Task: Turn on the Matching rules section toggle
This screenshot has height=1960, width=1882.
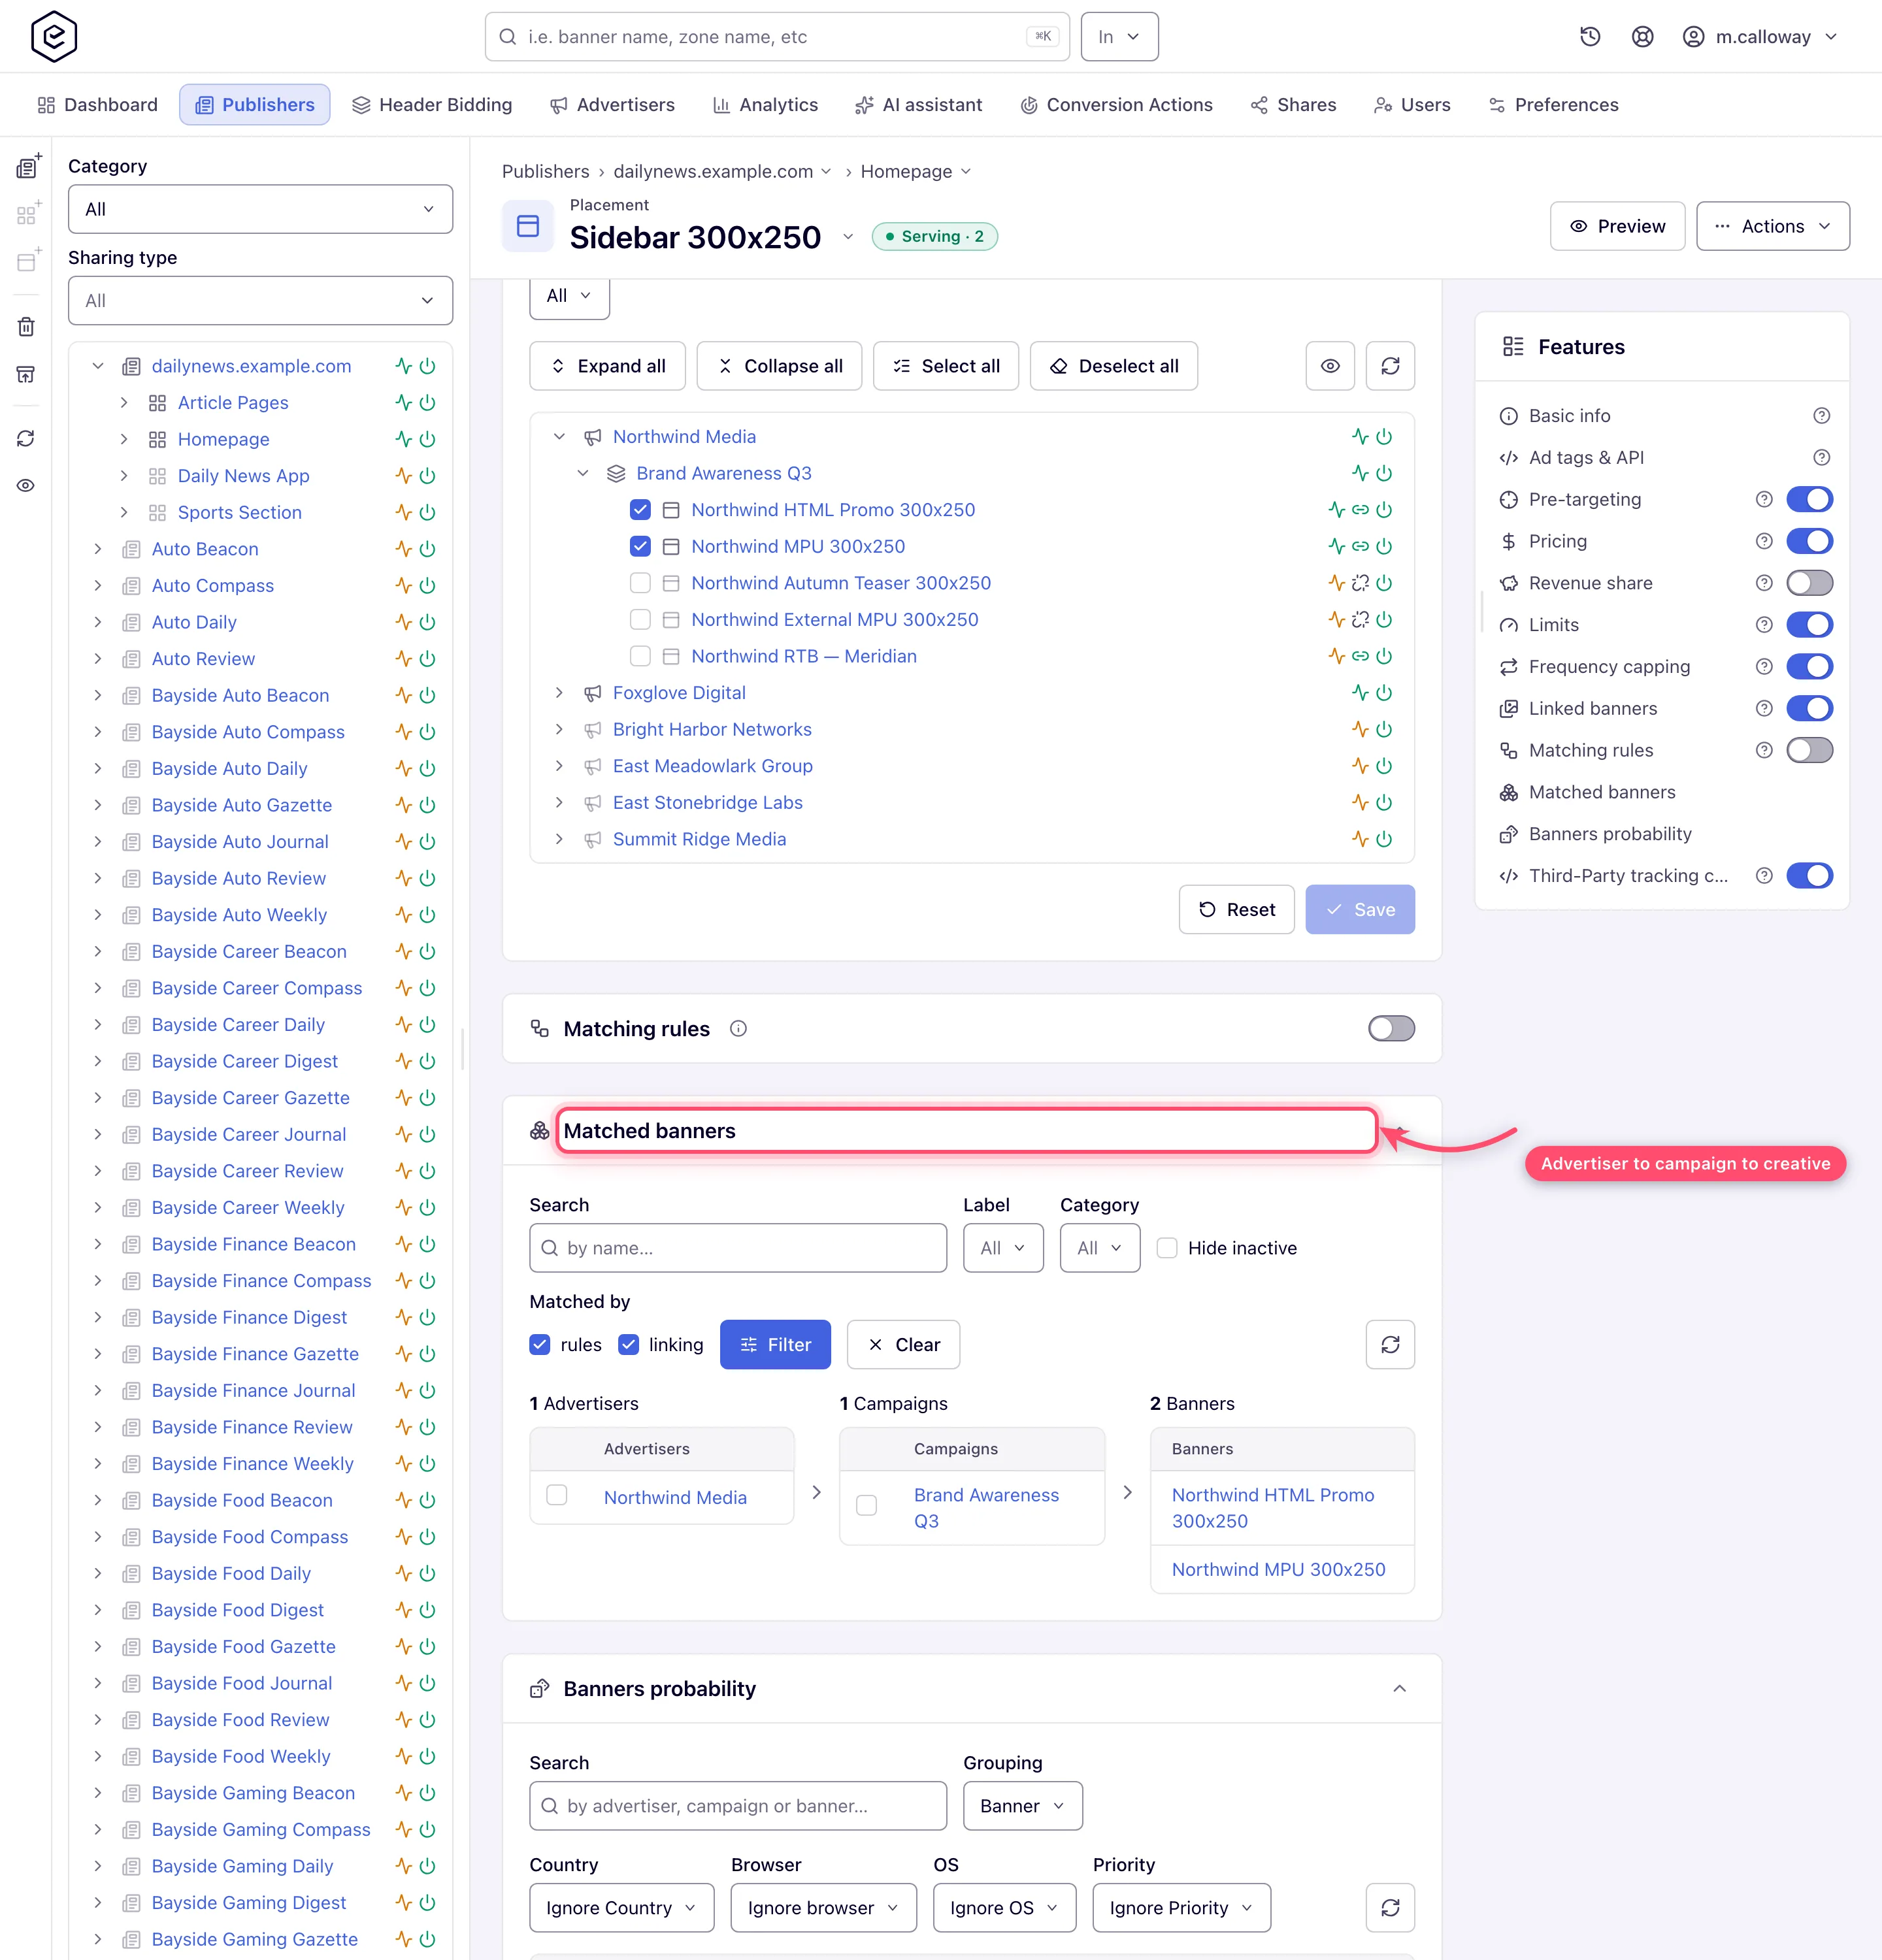Action: click(x=1391, y=1028)
